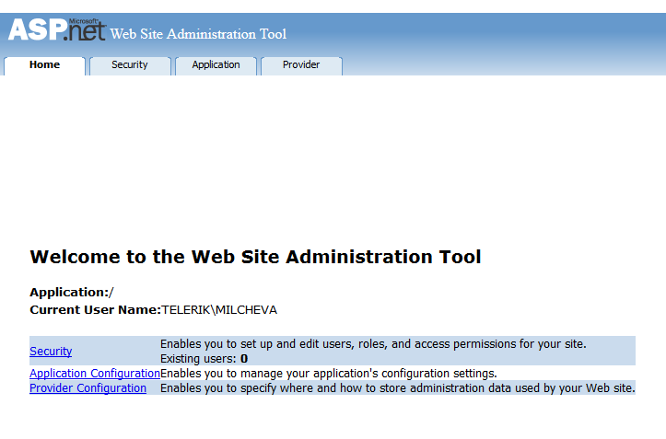Open the Provider Configuration link
The image size is (666, 439).
[x=88, y=388]
